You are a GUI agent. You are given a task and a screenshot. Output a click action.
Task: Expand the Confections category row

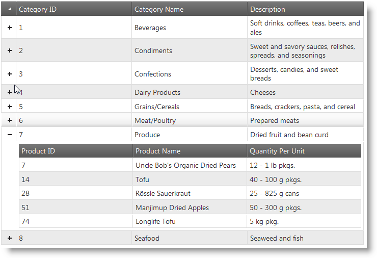(10, 74)
